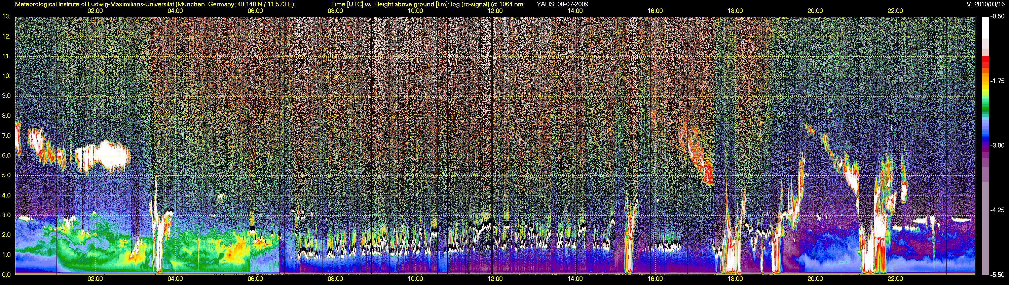This screenshot has height=285, width=1009.
Task: Click the '11.' height axis label
Action: click(x=6, y=57)
